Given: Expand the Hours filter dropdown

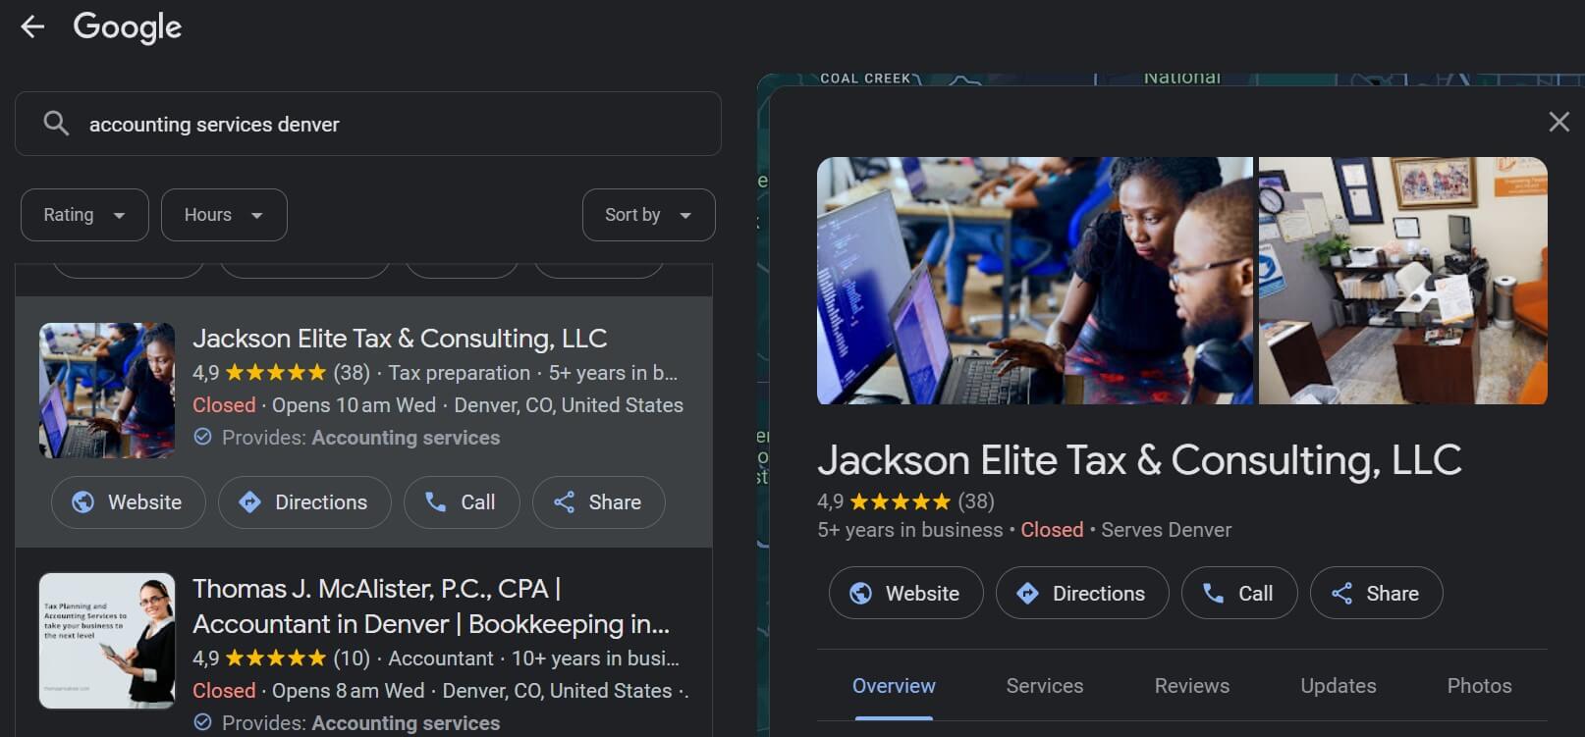Looking at the screenshot, I should (224, 215).
